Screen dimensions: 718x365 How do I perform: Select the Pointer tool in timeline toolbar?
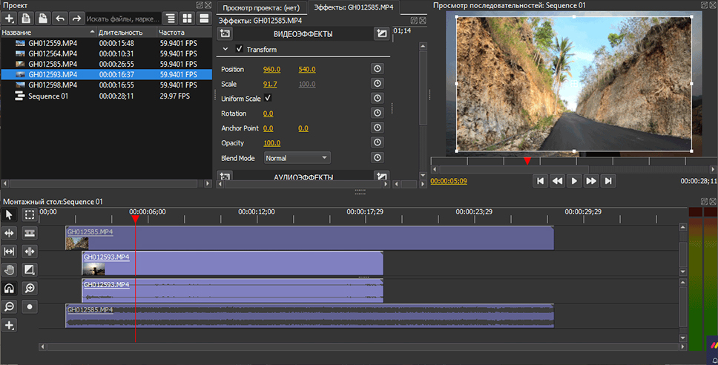tap(10, 214)
